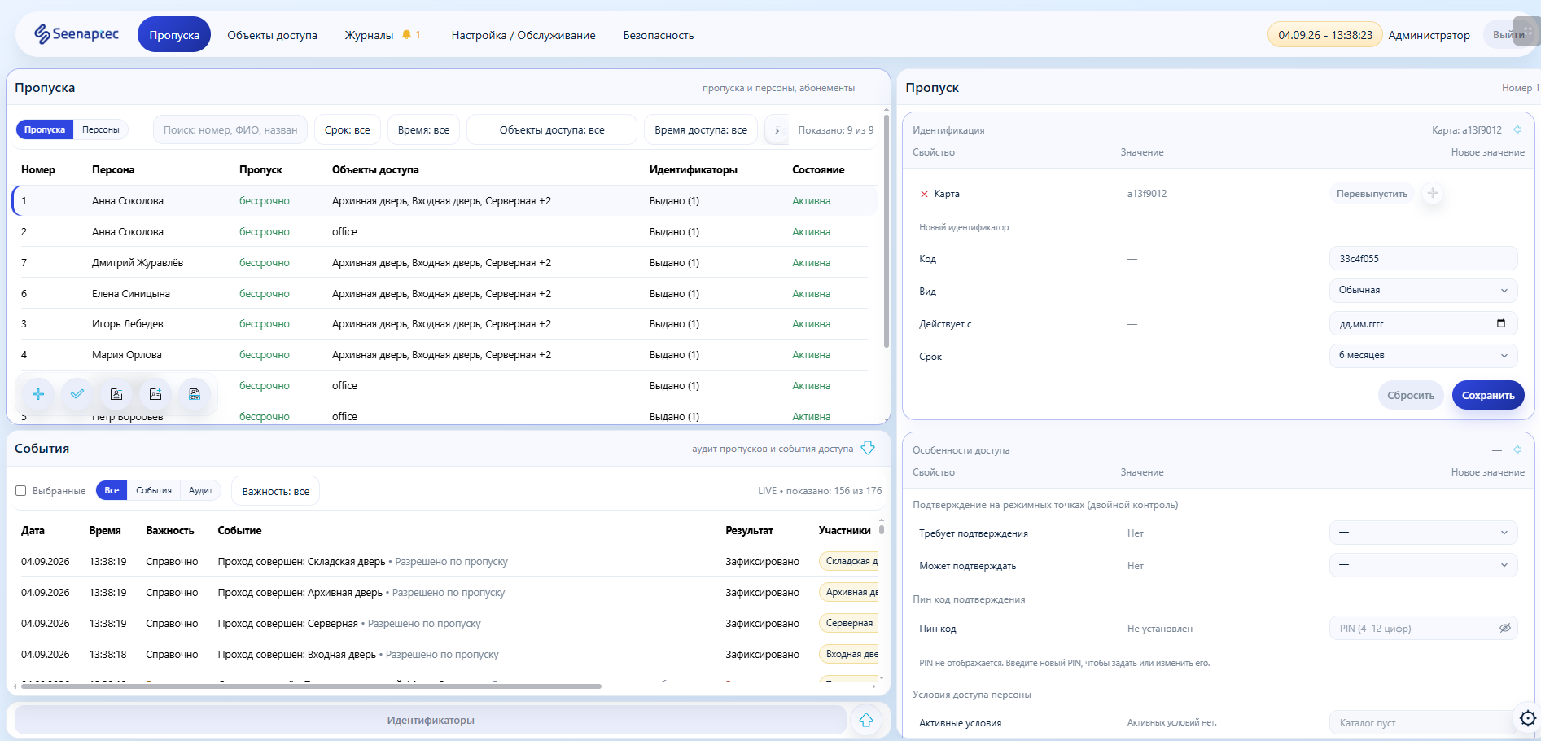Open the Требует подтверждения dropdown

click(1423, 533)
